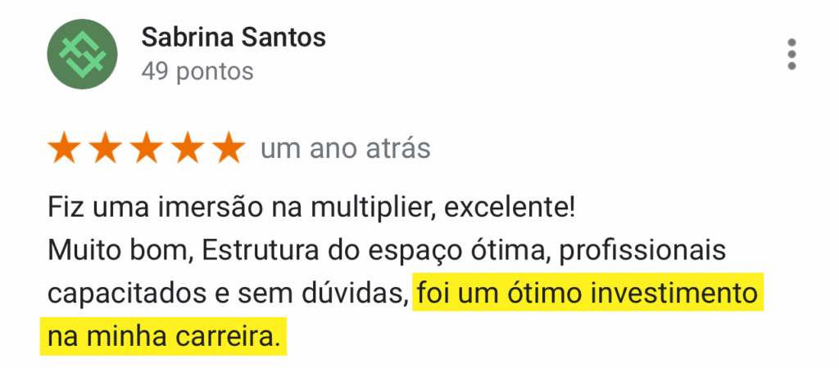Click the text "capacitados e sem dúvidas"
Viewport: 839px width, 368px height.
click(x=228, y=294)
